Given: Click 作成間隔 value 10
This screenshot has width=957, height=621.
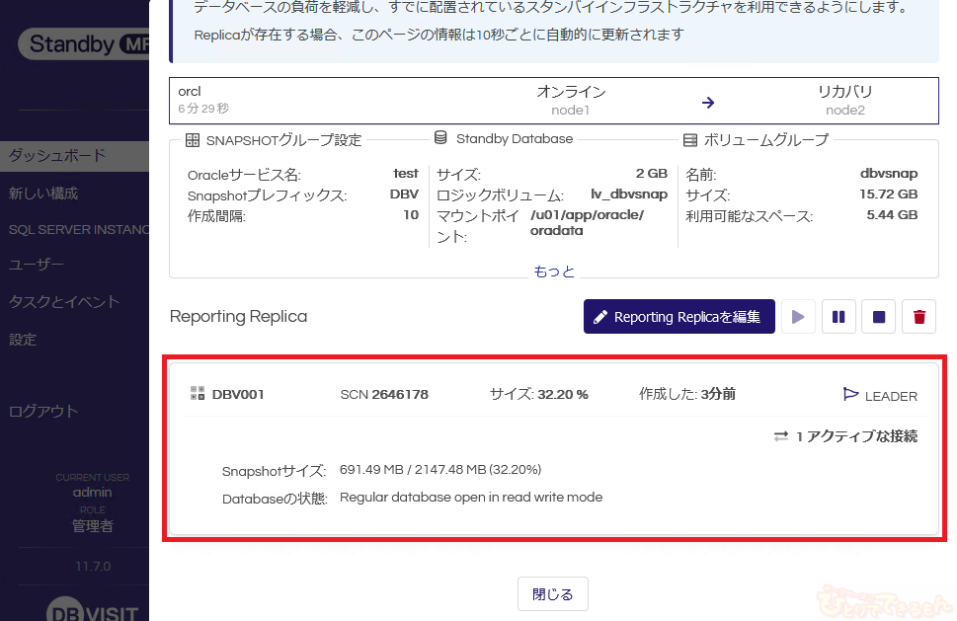Looking at the screenshot, I should point(411,214).
